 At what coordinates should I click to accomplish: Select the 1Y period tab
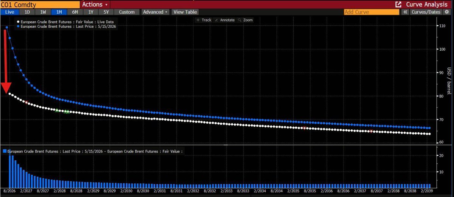(91, 12)
